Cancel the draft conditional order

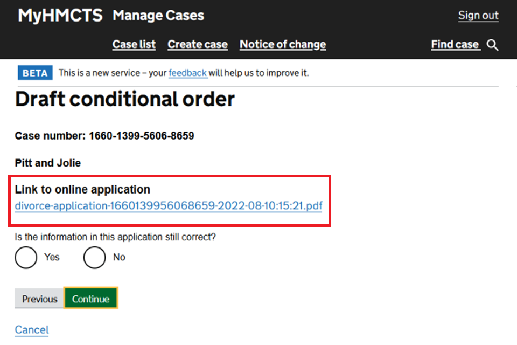(32, 330)
